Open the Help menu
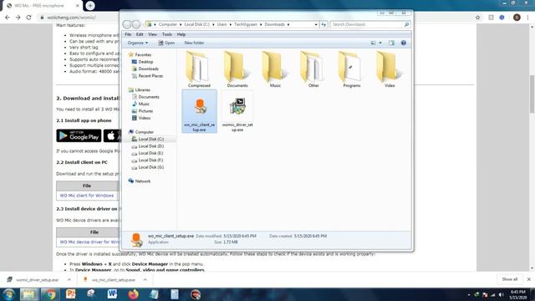 (181, 34)
